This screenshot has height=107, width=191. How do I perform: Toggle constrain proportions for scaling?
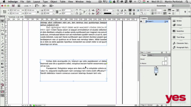point(57,12)
